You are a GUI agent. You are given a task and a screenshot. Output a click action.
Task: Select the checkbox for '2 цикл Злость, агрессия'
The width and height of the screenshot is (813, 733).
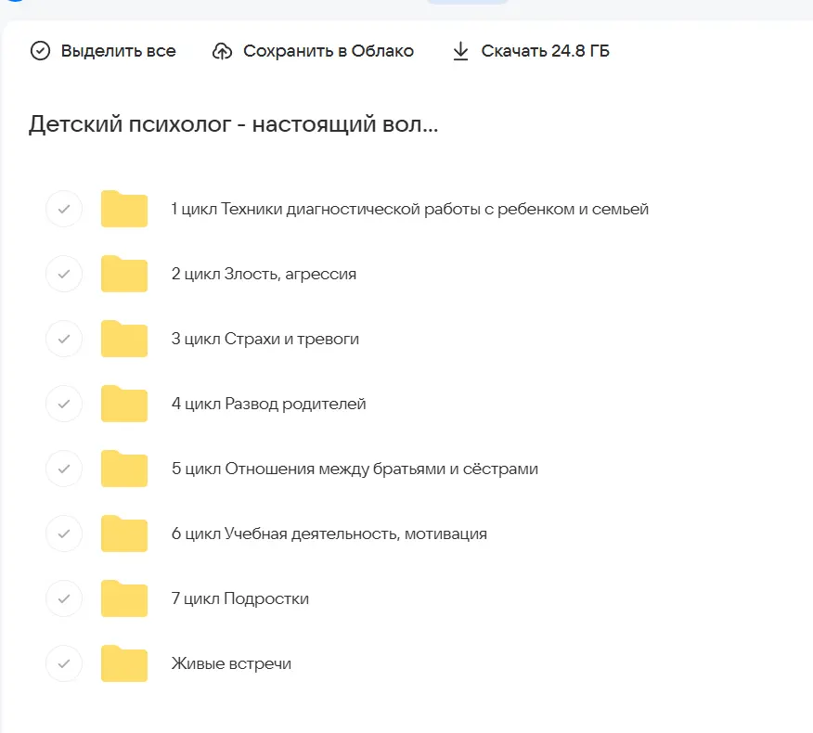click(63, 274)
